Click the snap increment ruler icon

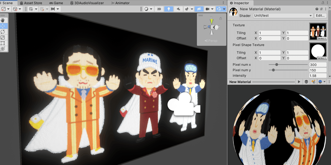(x=53, y=9)
